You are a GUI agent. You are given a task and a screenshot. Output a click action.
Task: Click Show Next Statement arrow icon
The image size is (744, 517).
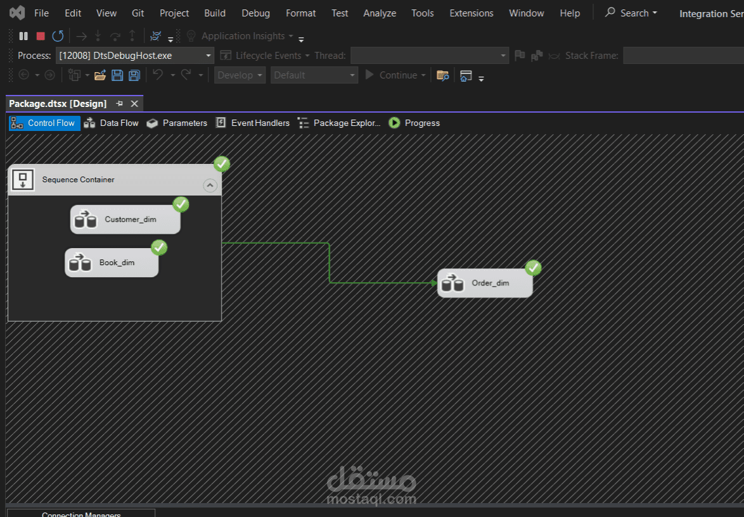coord(82,36)
